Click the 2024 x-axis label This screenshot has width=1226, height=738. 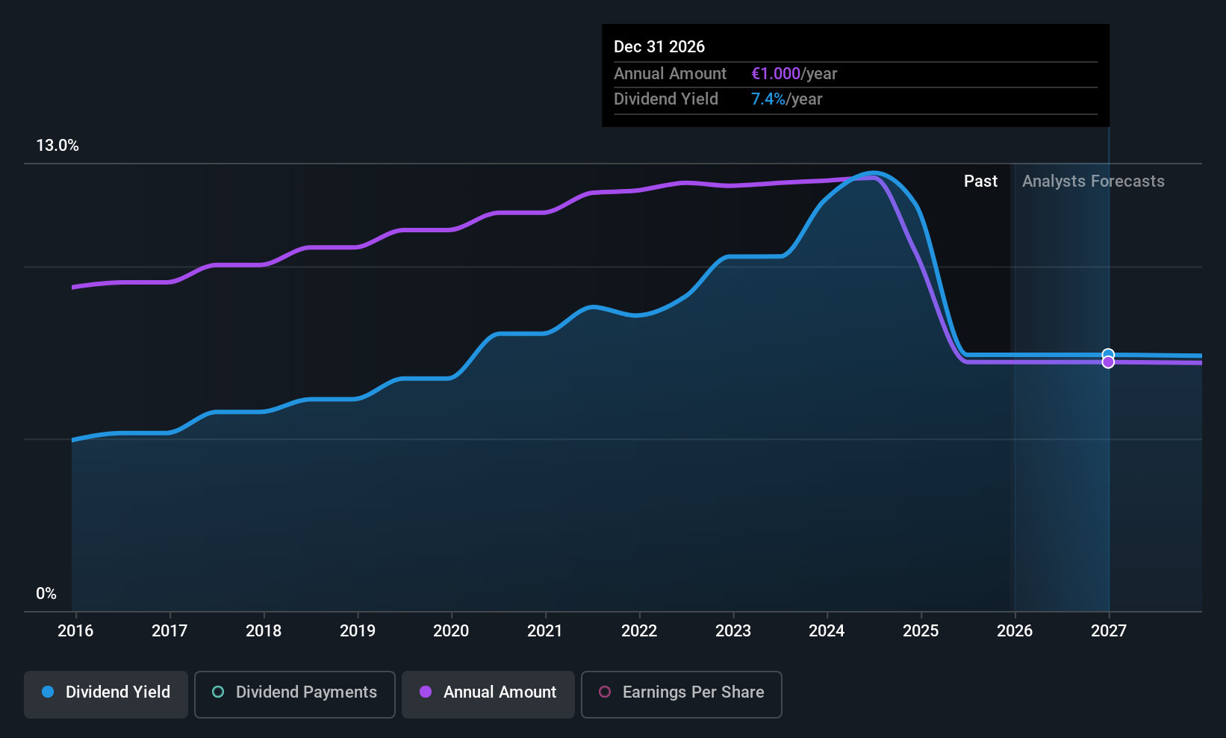(827, 631)
